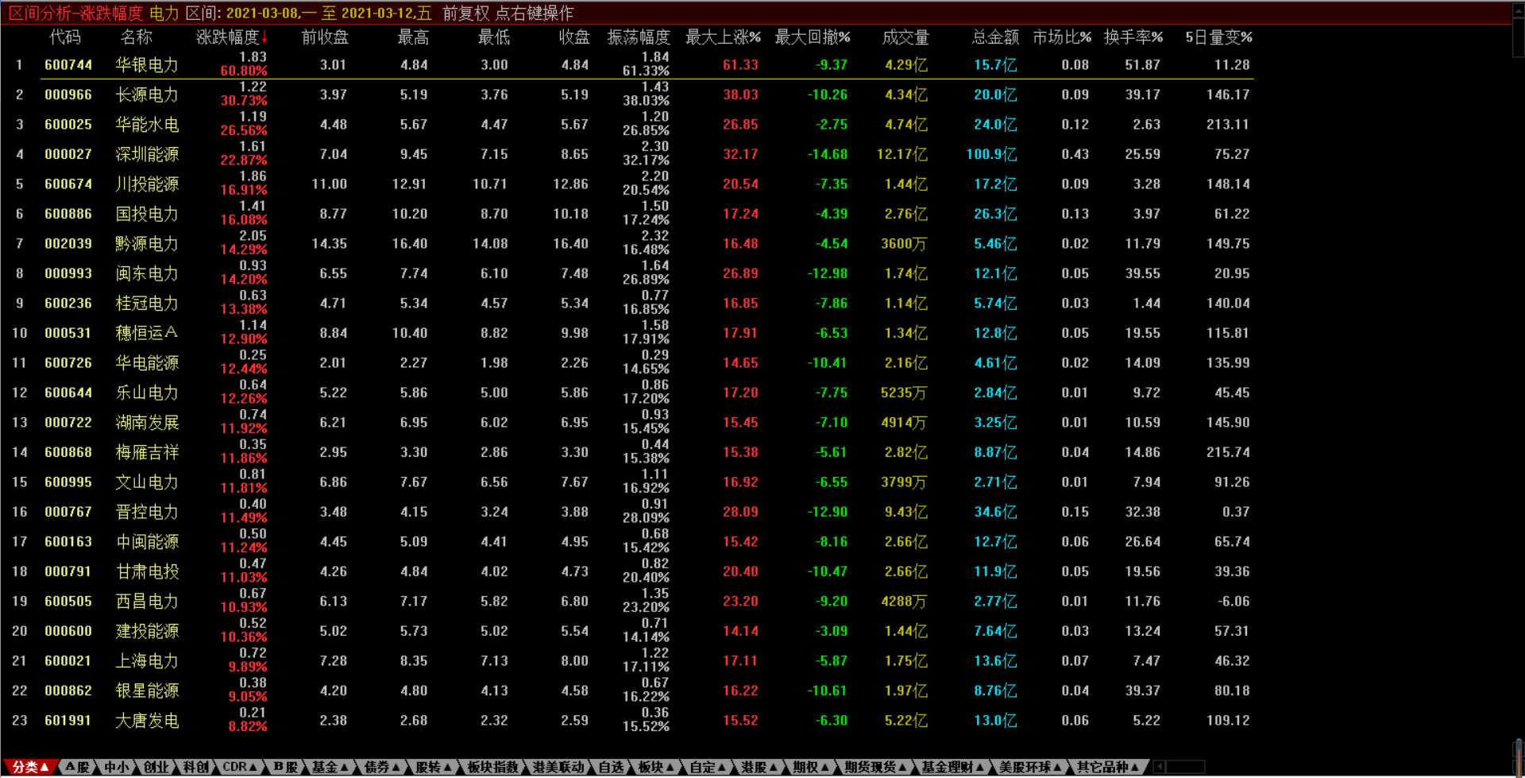Click the 上海电力 stock name
This screenshot has height=778, width=1525.
147,661
